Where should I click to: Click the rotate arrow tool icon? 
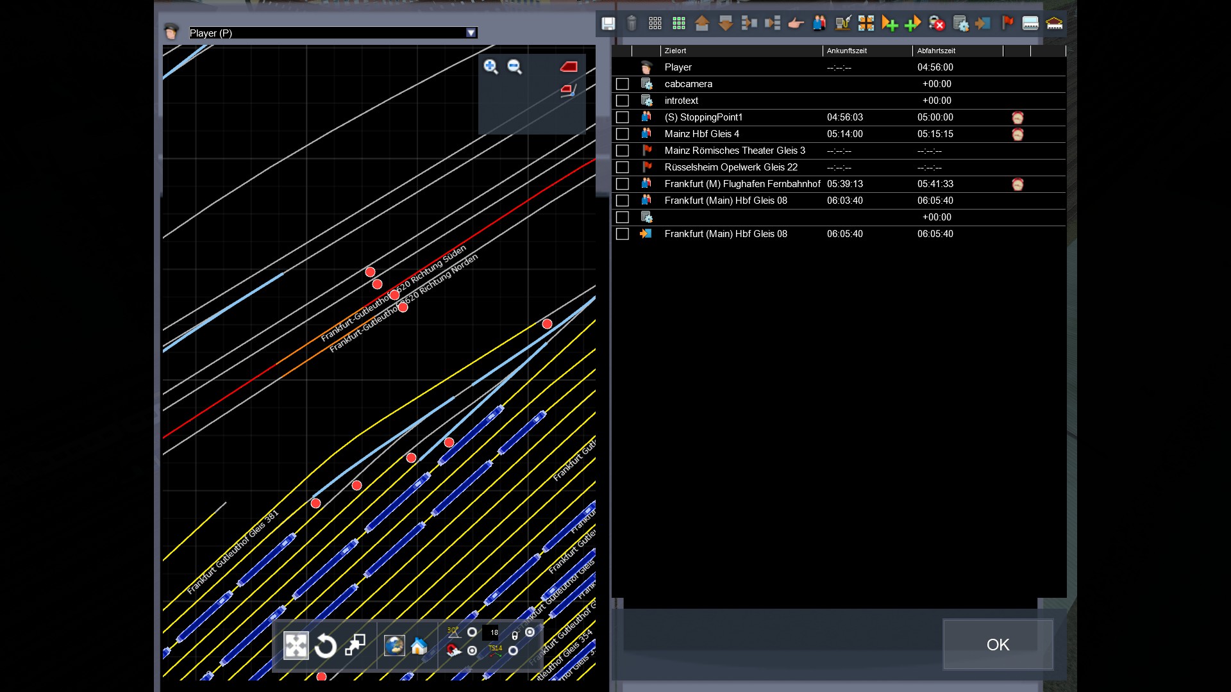(x=325, y=646)
